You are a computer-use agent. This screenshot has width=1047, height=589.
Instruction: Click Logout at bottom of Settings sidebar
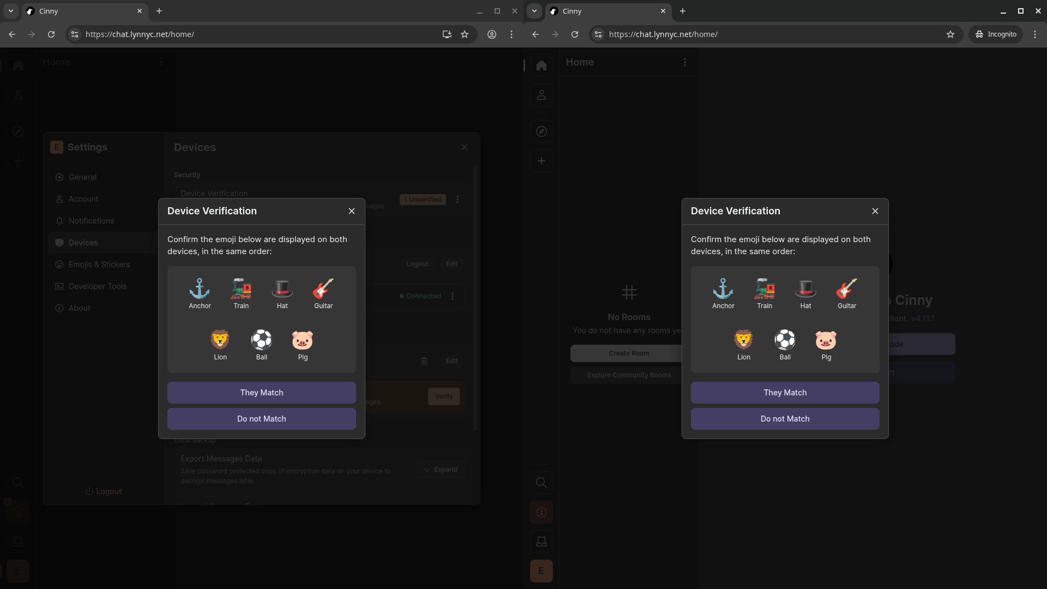pos(104,491)
